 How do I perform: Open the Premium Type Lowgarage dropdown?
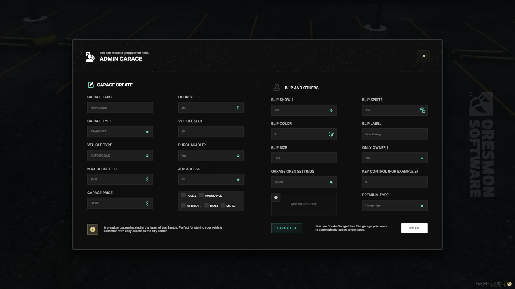click(394, 206)
